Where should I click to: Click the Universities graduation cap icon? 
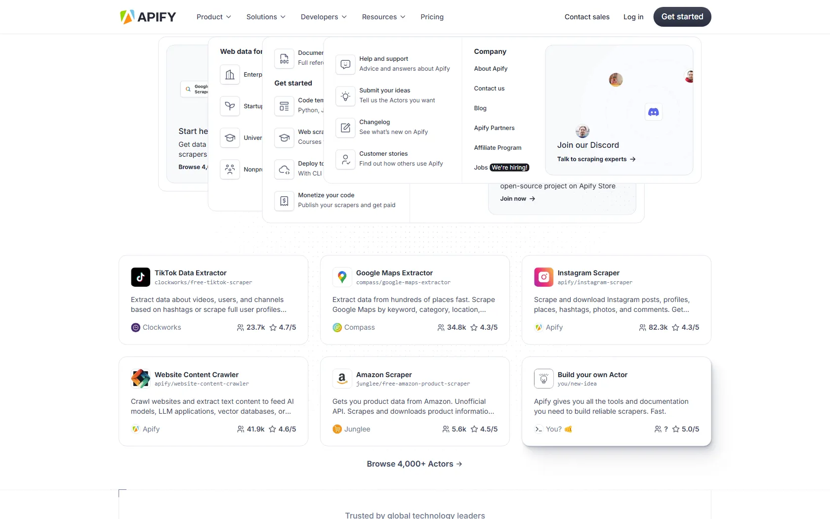point(230,137)
